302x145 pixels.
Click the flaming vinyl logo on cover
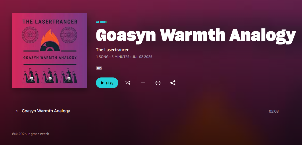(x=50, y=41)
